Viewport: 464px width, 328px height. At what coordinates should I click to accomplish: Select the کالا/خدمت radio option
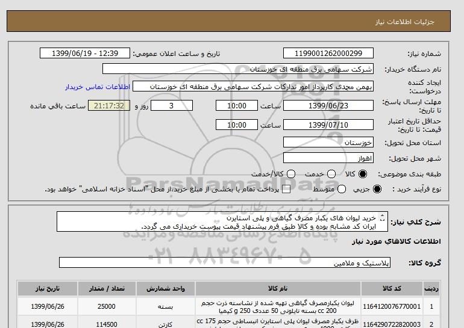pos(291,174)
